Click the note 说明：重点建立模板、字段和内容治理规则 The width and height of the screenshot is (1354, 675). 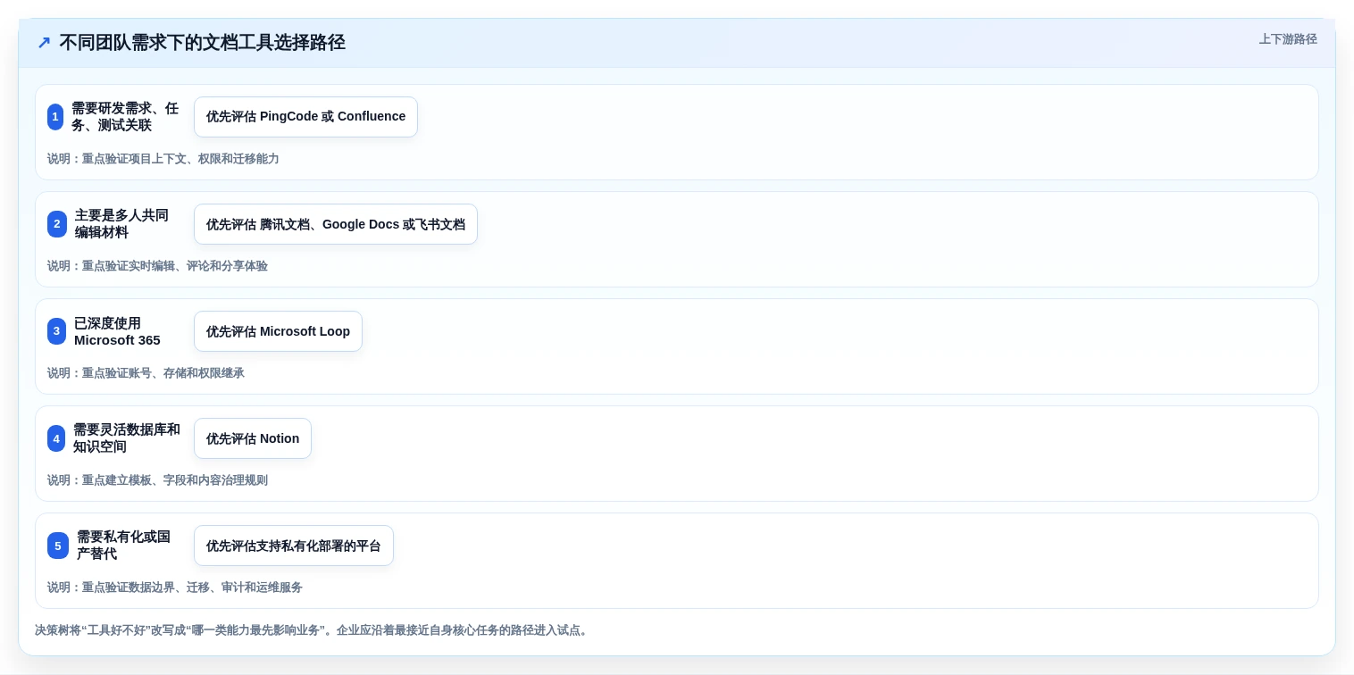pyautogui.click(x=157, y=480)
